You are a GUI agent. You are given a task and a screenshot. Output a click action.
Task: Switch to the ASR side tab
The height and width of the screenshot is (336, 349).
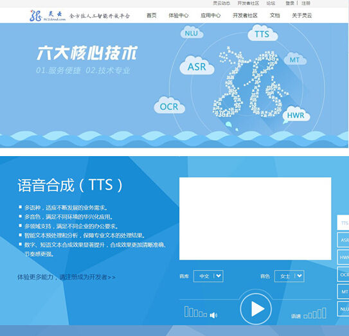[343, 240]
